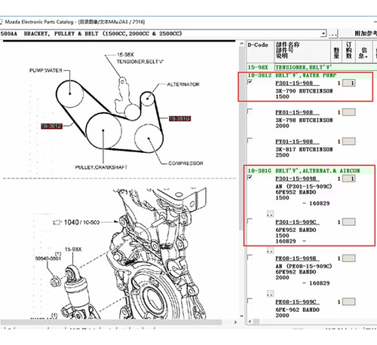Click the highlighted 18-3812 label in diagram
377x345 pixels.
pyautogui.click(x=51, y=126)
